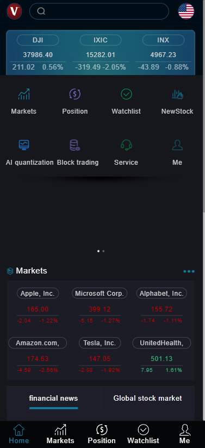Screen dimensions: 205x448
Task: Switch to Global stock market tab
Action: pyautogui.click(x=147, y=399)
